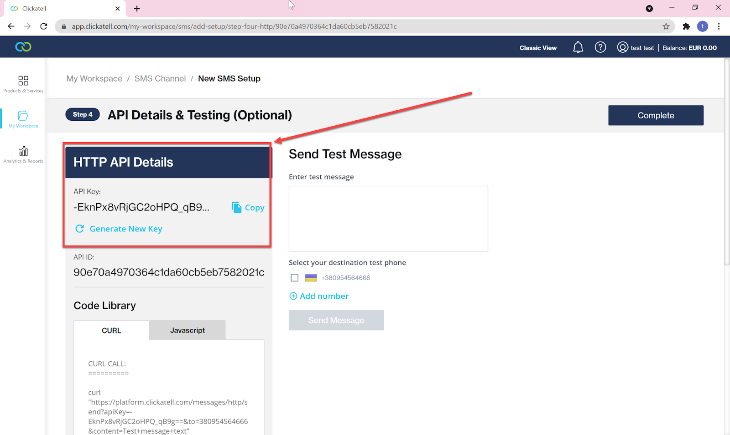Open My Workspace sidebar item
Screen dimensions: 730x435
click(23, 119)
